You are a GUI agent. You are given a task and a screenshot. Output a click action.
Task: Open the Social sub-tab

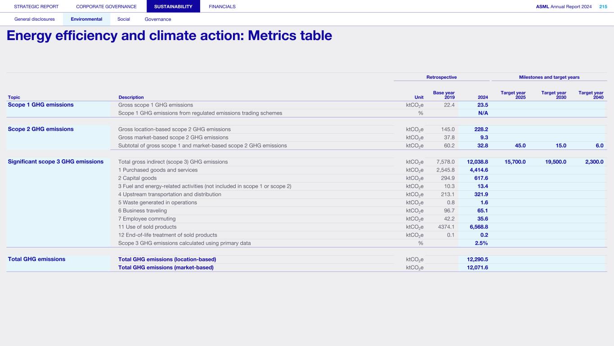(x=124, y=19)
